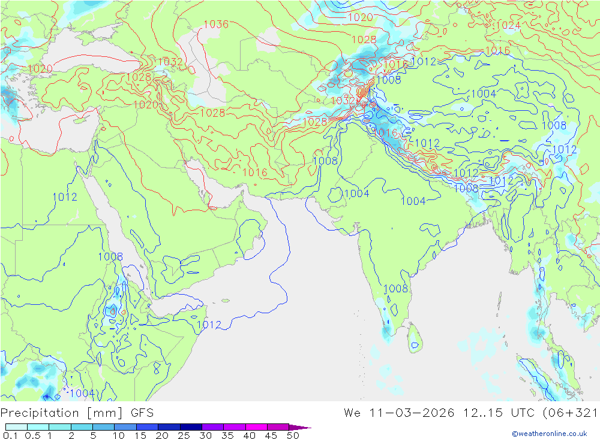
Task: Select the 20–25 mm dark blue swatch
Action: (x=169, y=427)
